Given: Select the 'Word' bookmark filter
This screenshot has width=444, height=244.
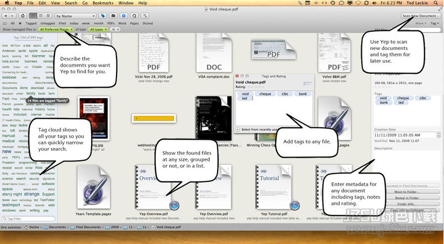Looking at the screenshot, I should pyautogui.click(x=122, y=23).
